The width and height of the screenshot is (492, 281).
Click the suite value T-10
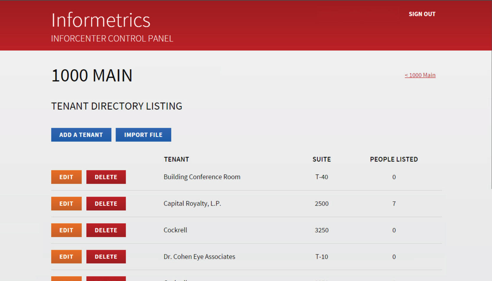point(322,257)
